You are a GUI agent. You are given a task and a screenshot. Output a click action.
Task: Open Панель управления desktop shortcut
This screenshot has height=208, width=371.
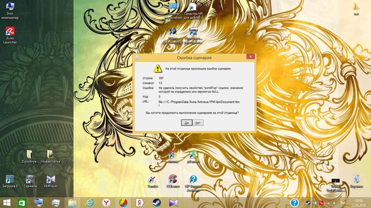pyautogui.click(x=173, y=11)
